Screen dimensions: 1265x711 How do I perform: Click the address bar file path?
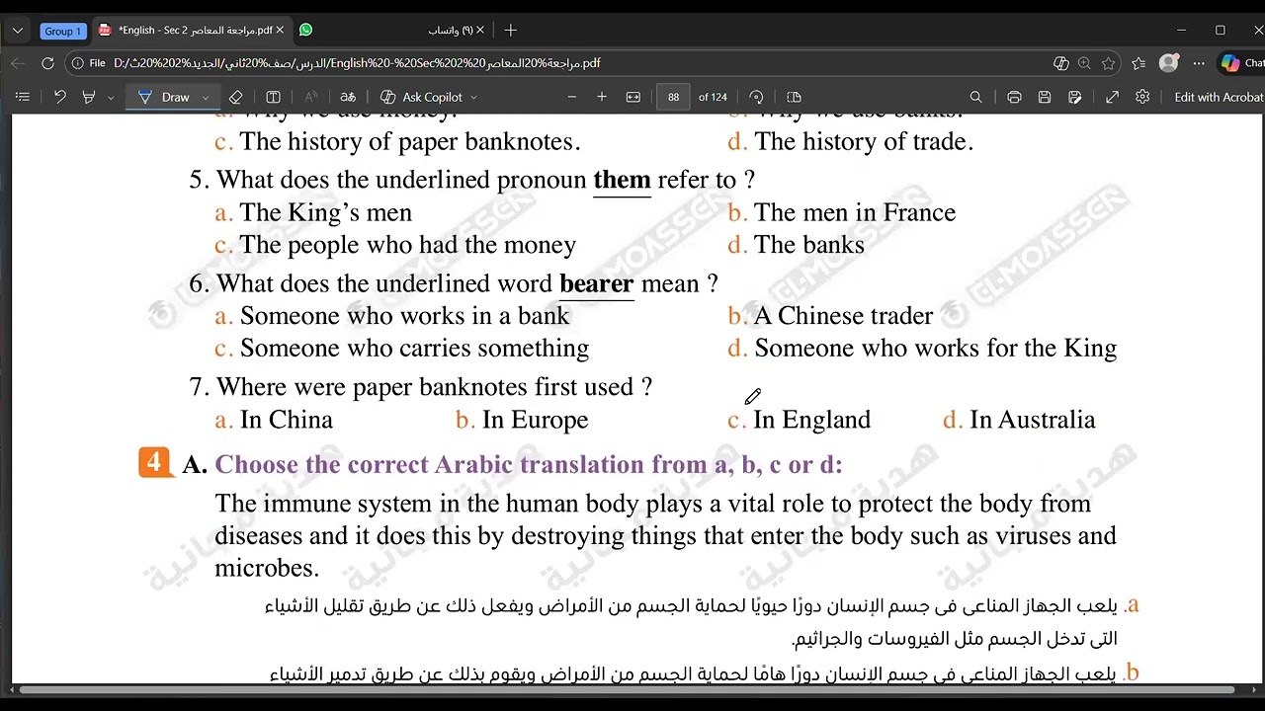pyautogui.click(x=357, y=63)
